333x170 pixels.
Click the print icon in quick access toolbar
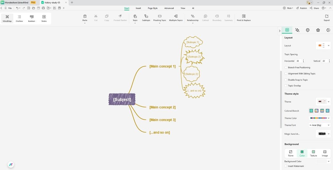(43, 8)
